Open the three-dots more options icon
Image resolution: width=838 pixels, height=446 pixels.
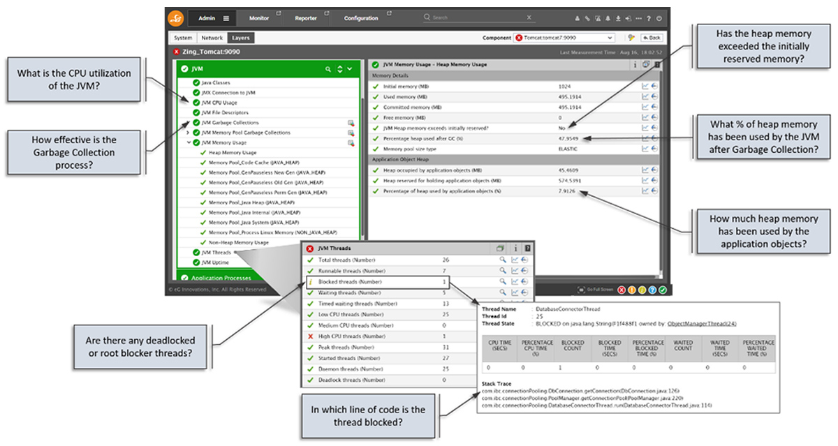click(639, 18)
